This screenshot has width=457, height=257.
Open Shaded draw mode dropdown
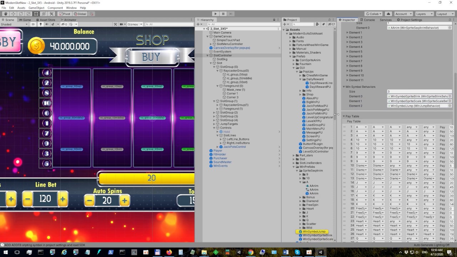coord(14,24)
